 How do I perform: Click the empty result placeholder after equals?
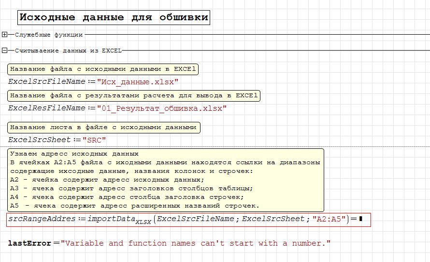click(360, 220)
